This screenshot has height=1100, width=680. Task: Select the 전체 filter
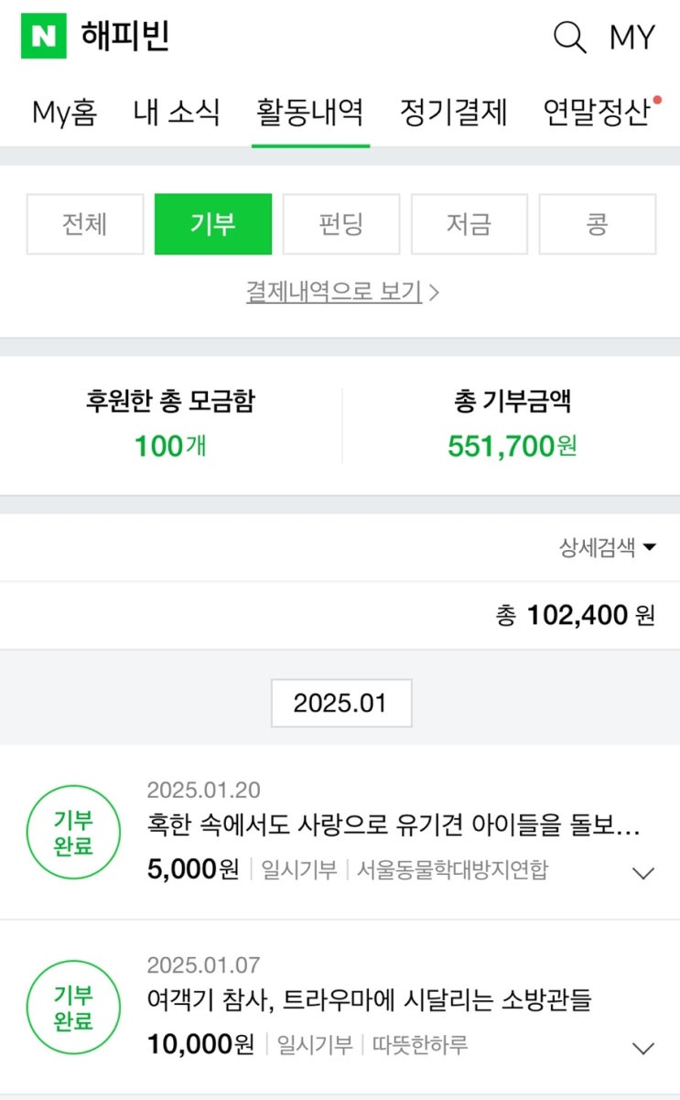pos(85,224)
